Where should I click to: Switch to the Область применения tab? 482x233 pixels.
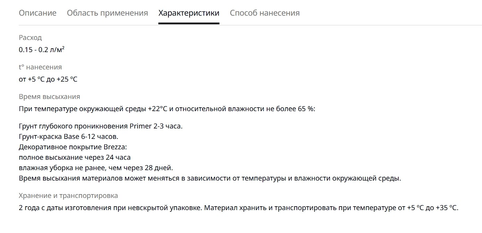point(107,13)
